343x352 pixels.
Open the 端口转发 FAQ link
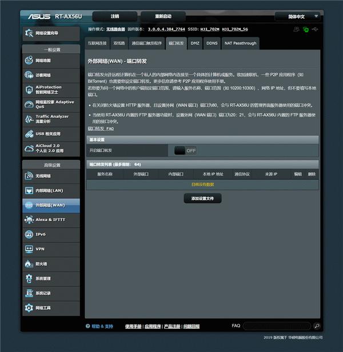[101, 129]
